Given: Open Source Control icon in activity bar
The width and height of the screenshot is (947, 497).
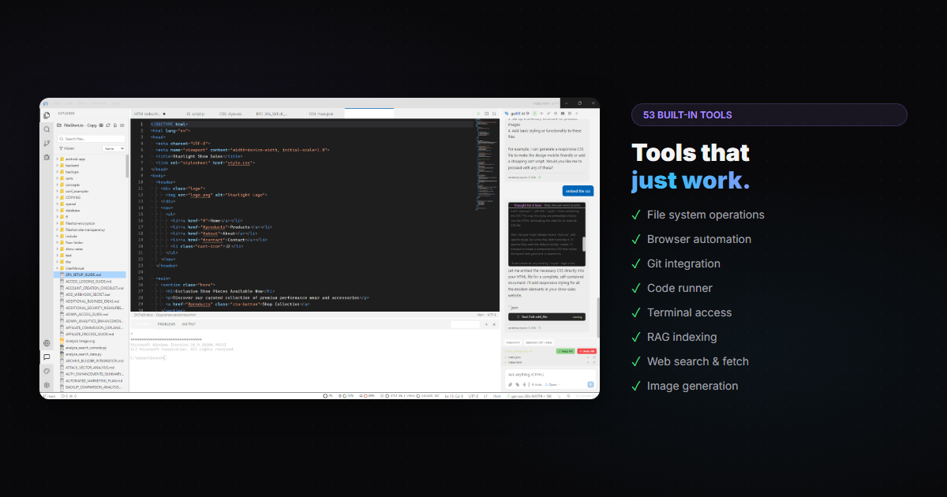Looking at the screenshot, I should [47, 144].
